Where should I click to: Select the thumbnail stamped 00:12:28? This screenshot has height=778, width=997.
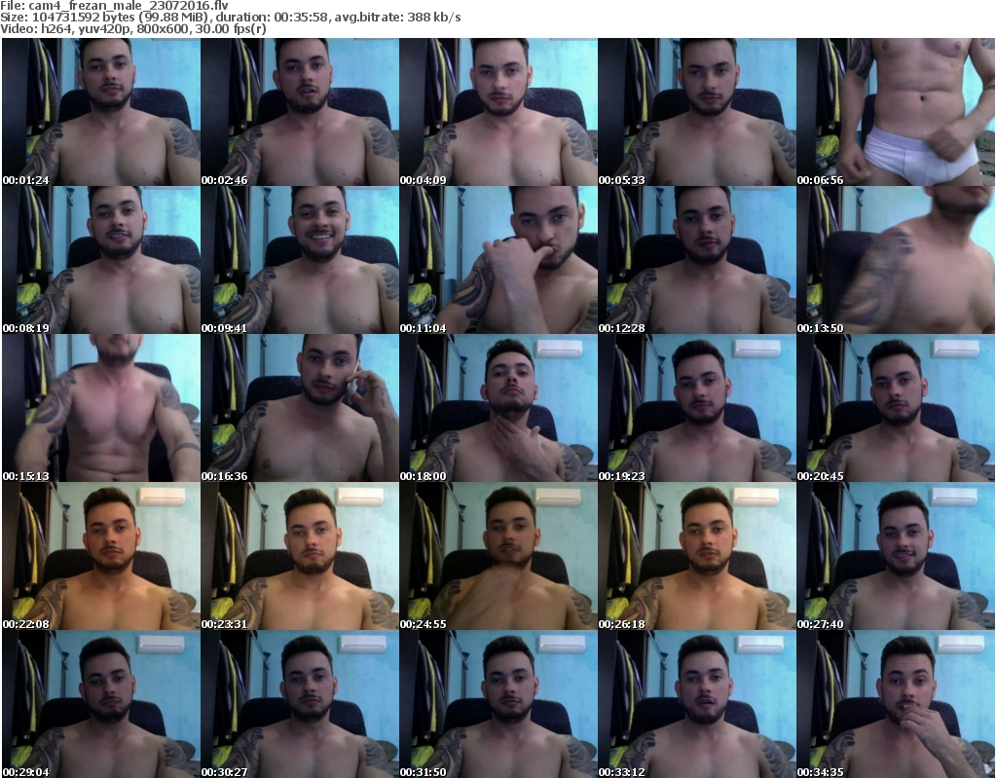tap(697, 260)
